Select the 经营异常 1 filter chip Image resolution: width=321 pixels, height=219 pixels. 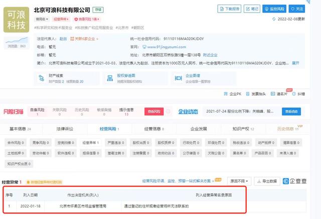(91, 142)
